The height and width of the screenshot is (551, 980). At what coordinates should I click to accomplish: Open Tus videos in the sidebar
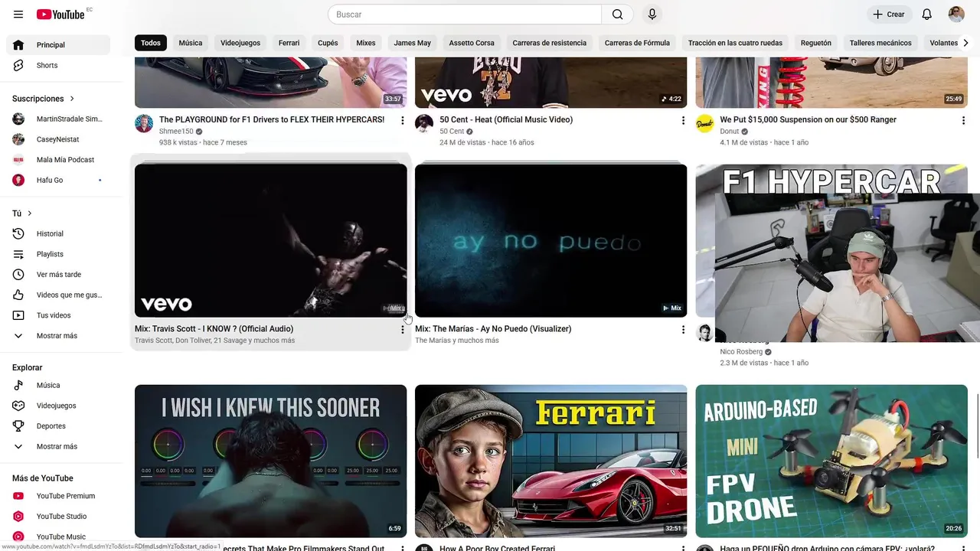(x=58, y=315)
